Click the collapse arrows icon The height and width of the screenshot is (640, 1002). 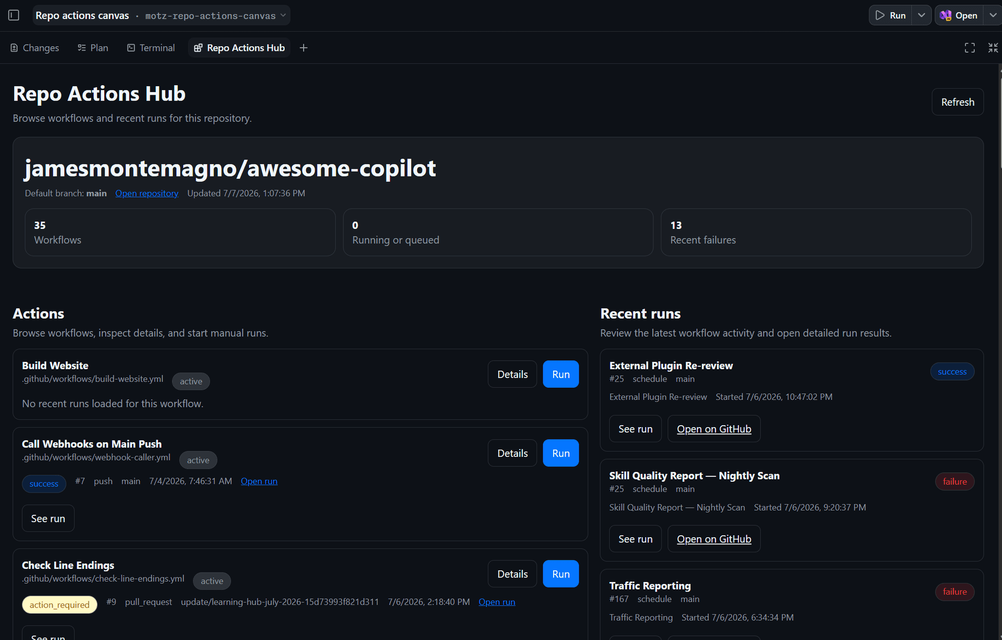point(992,48)
